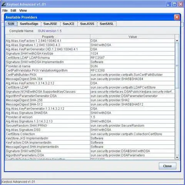The height and width of the screenshot is (185, 185).
Task: Click the value 'RFC3280'
Action: (133, 71)
